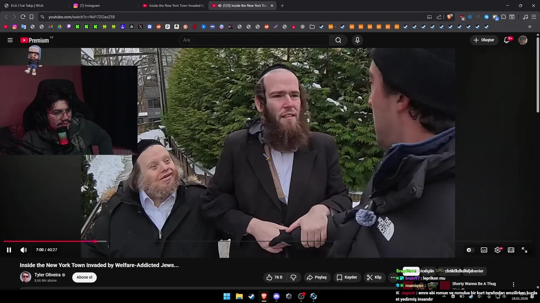This screenshot has width=540, height=303.
Task: Open the Windows Start menu
Action: (227, 296)
